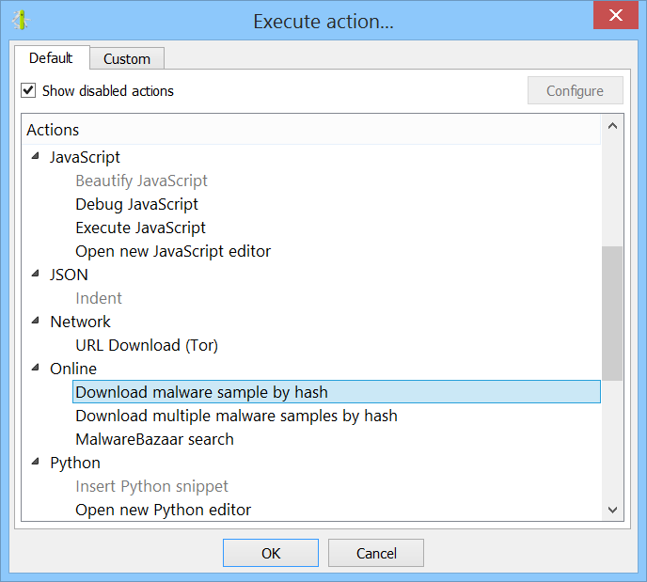Switch to the Custom tab
This screenshot has height=582, width=647.
(127, 58)
